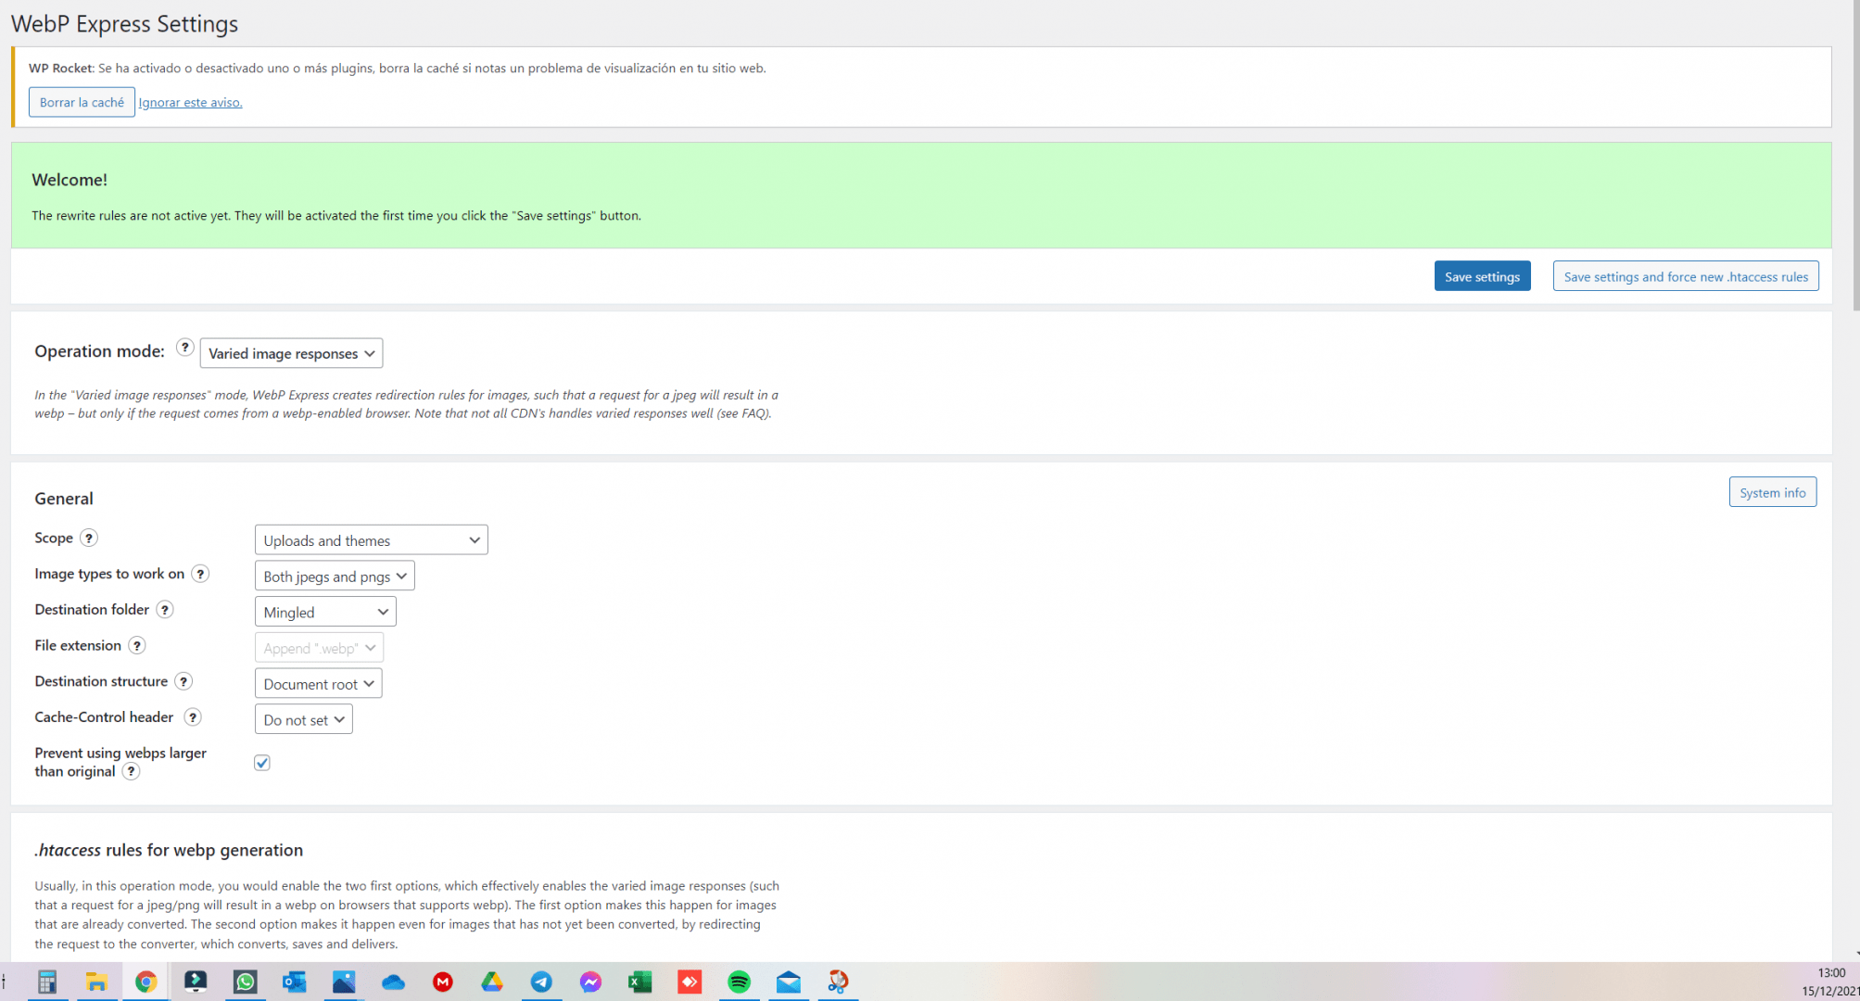Show help for Image types to work on
Viewport: 1860px width, 1001px height.
click(x=200, y=574)
